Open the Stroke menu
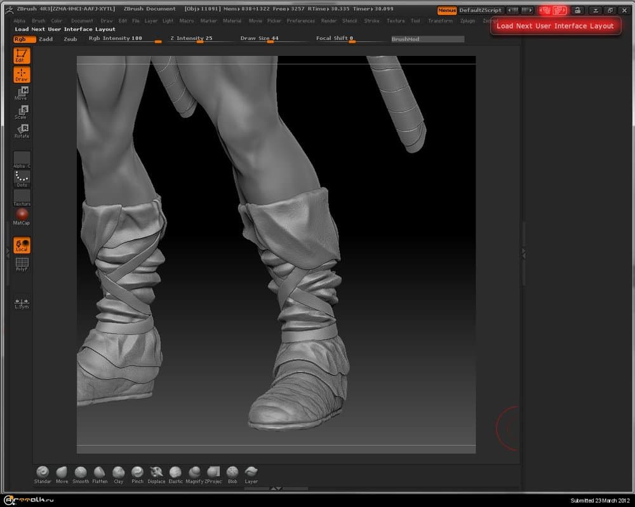The width and height of the screenshot is (635, 507). pos(371,21)
